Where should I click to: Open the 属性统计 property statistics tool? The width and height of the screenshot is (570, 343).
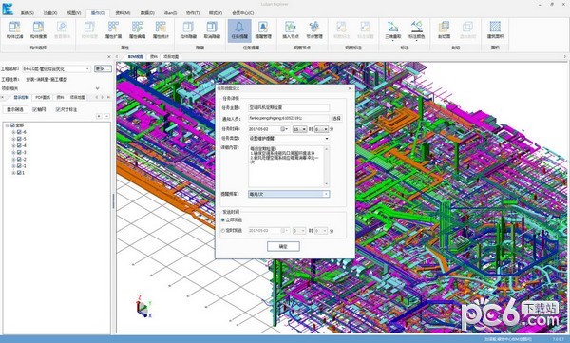tap(161, 29)
